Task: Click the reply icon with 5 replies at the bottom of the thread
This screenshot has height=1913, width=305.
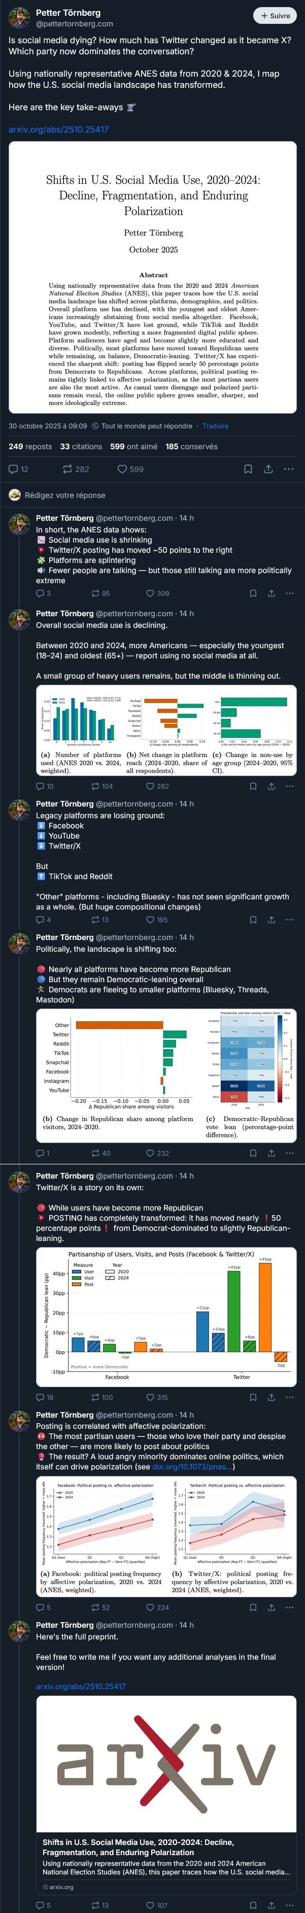Action: (x=43, y=1905)
